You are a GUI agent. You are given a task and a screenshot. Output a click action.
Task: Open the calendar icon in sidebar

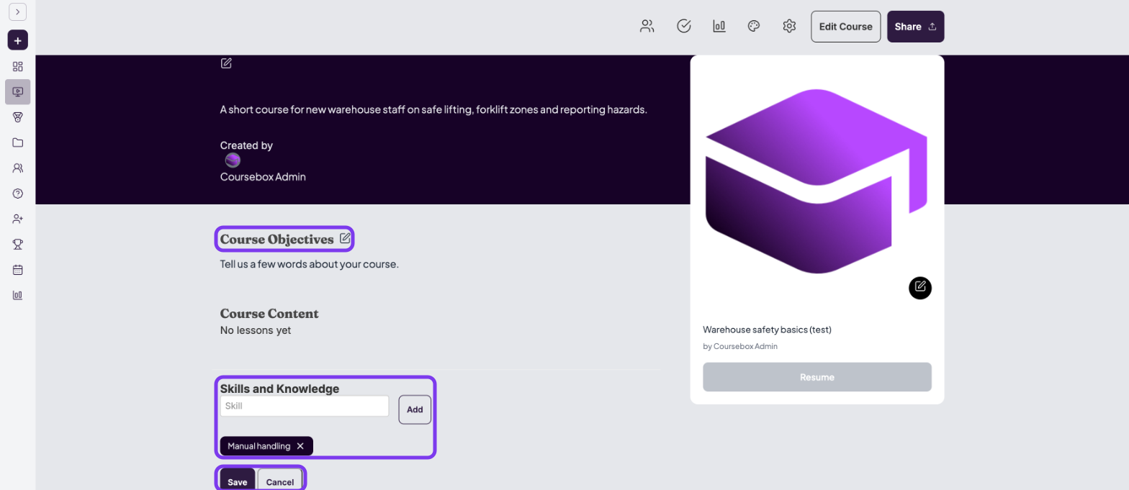pyautogui.click(x=18, y=270)
